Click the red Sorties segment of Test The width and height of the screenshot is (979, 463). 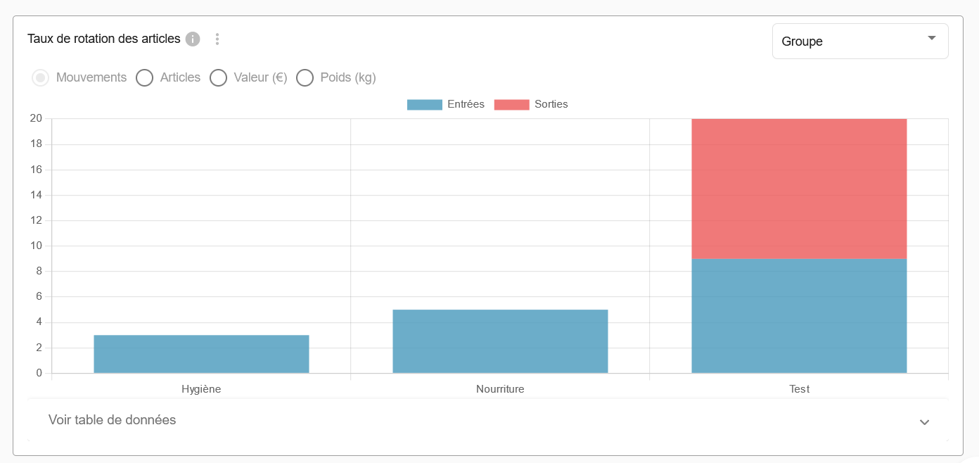click(x=799, y=189)
